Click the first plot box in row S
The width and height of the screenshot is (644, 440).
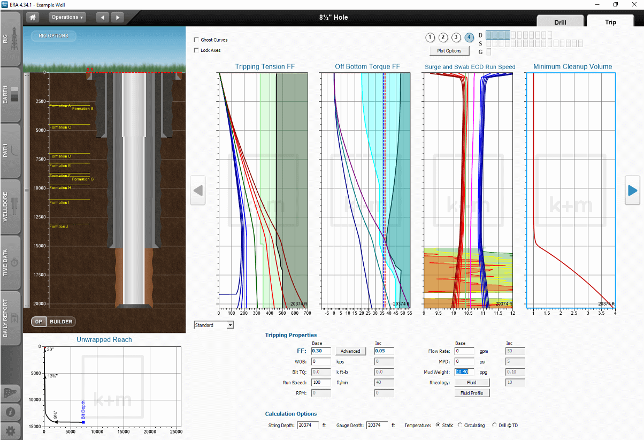pos(489,43)
